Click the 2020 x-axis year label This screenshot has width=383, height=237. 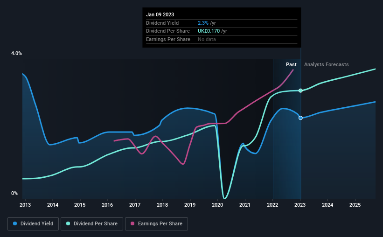pos(217,205)
